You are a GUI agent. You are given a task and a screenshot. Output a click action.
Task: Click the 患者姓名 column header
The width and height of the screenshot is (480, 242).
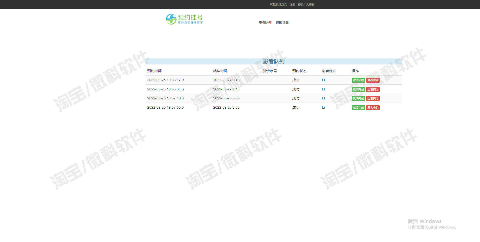pos(329,71)
